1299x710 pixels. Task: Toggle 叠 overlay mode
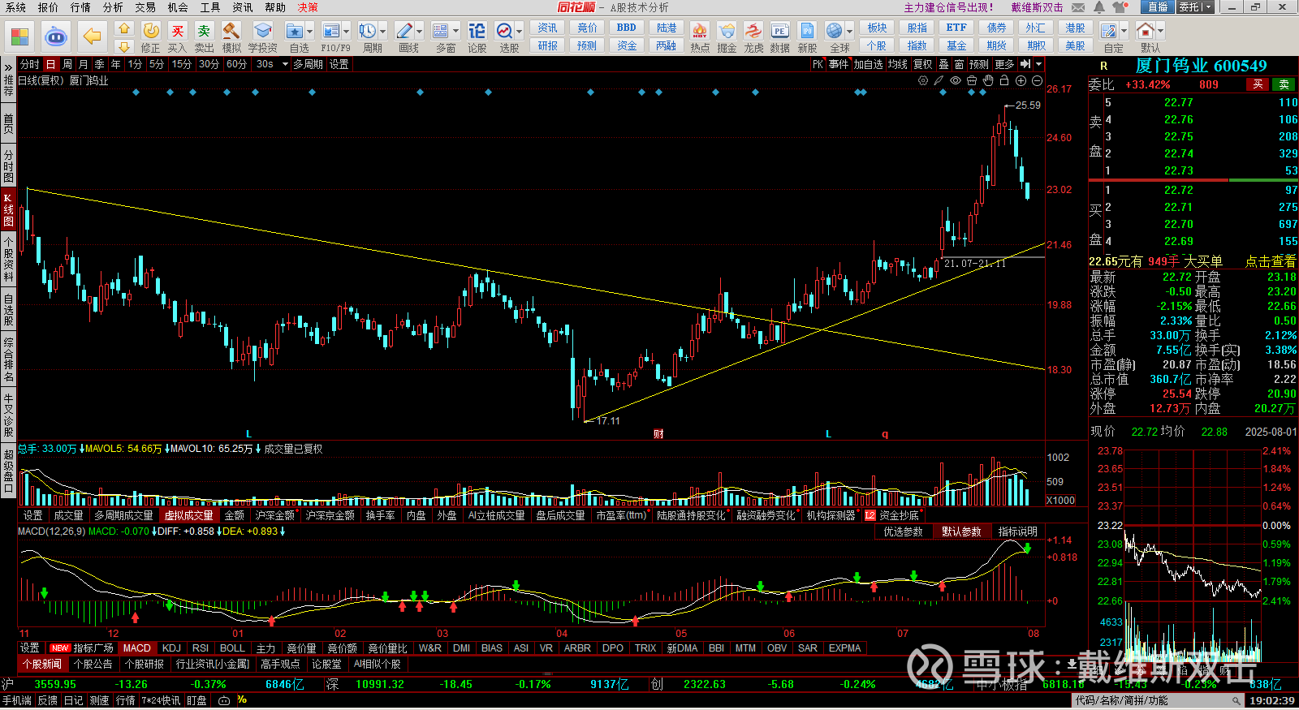(x=943, y=64)
